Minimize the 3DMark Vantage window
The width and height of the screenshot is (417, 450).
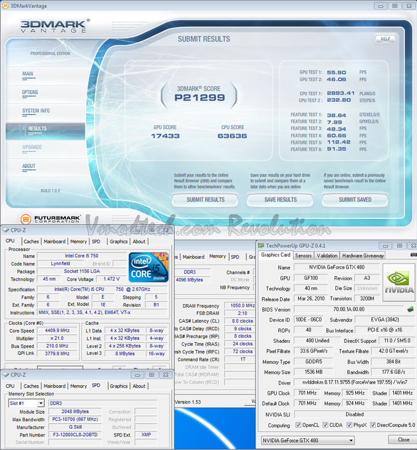pos(381,6)
